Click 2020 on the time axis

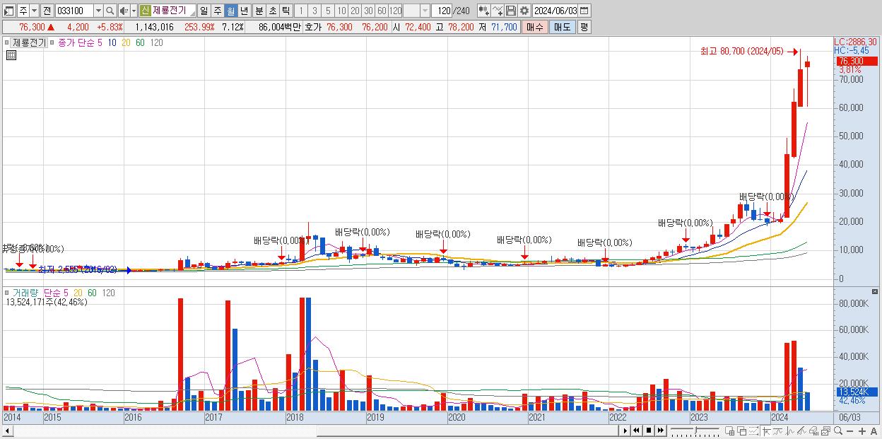[457, 418]
